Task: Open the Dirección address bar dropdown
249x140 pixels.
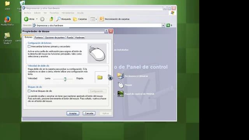Action: [x=163, y=25]
